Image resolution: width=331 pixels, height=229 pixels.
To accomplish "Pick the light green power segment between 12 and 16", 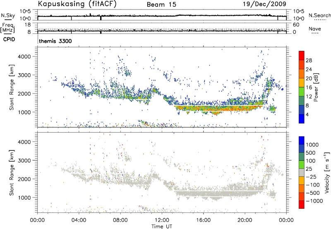I will 302,92.
